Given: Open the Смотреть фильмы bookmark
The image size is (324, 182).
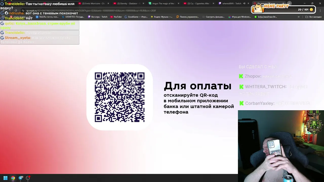Looking at the screenshot, I should tap(213, 17).
